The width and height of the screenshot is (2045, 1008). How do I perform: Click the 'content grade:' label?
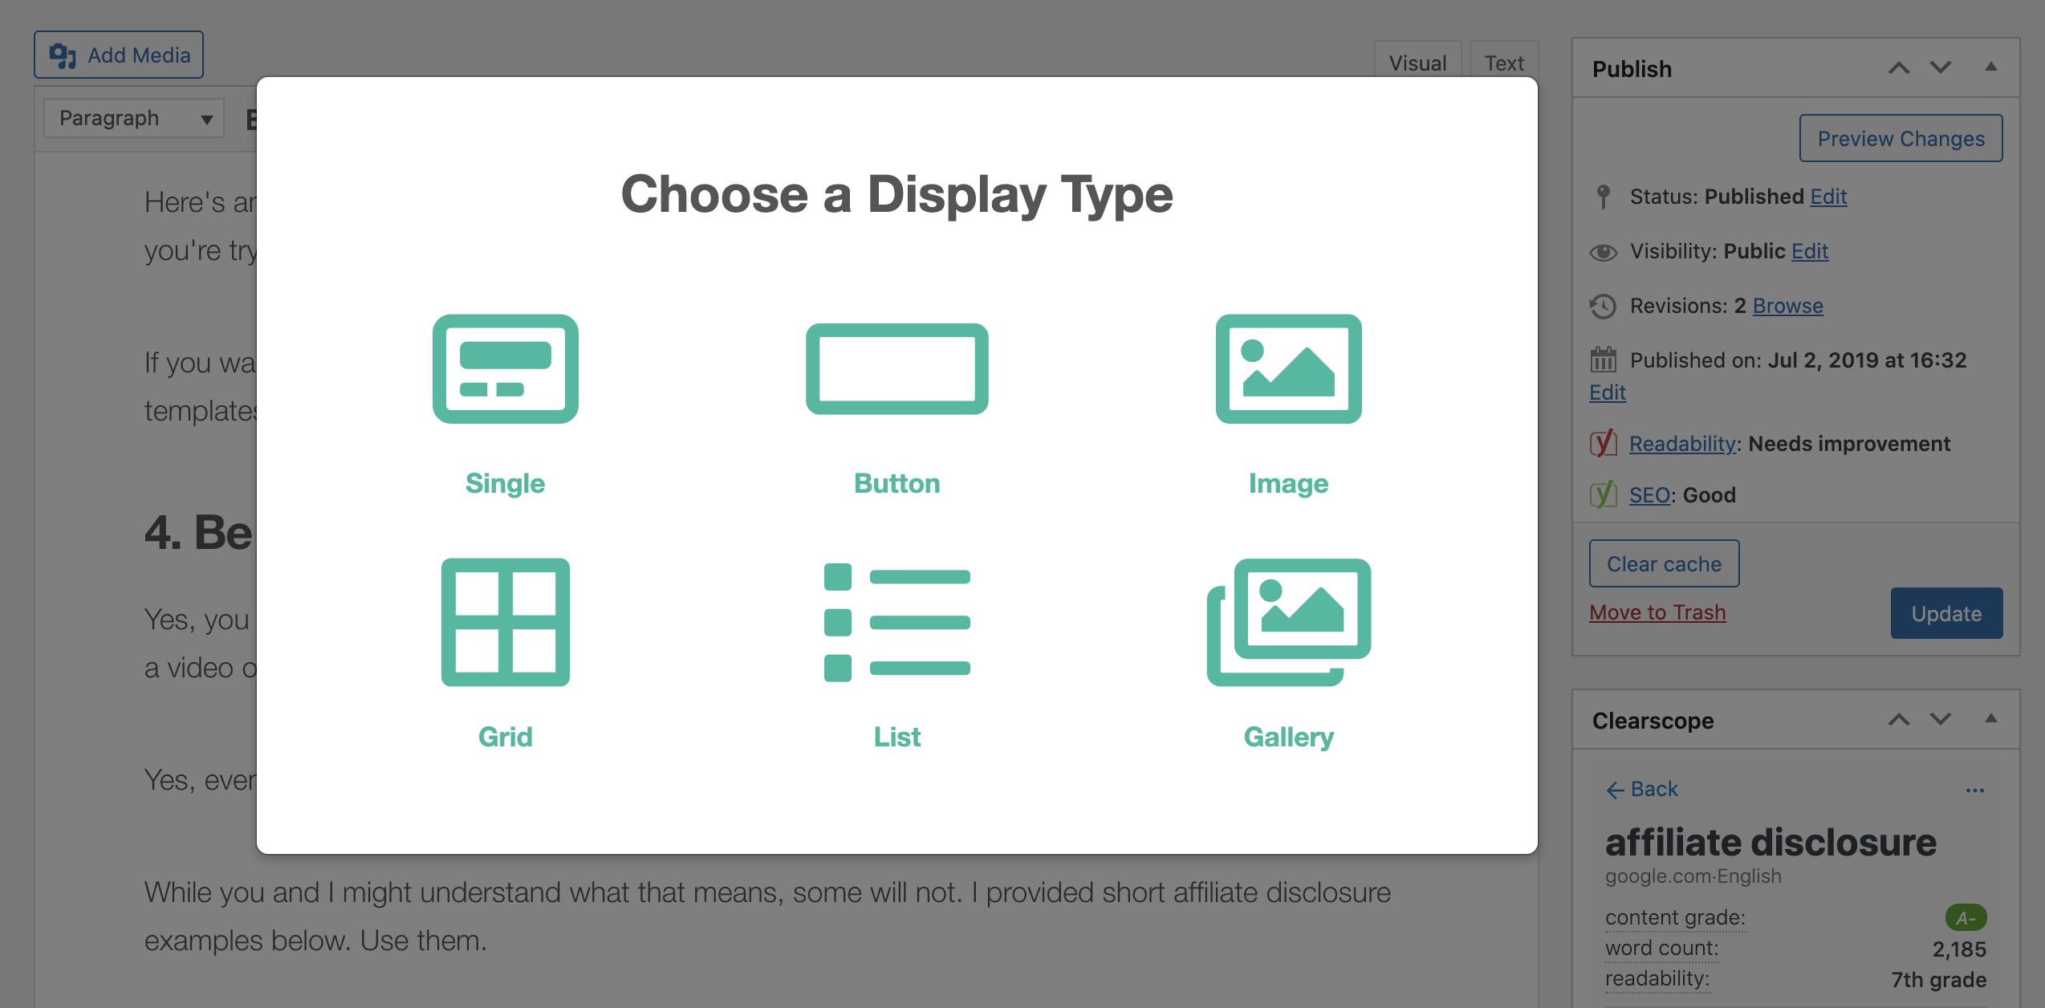pos(1675,917)
